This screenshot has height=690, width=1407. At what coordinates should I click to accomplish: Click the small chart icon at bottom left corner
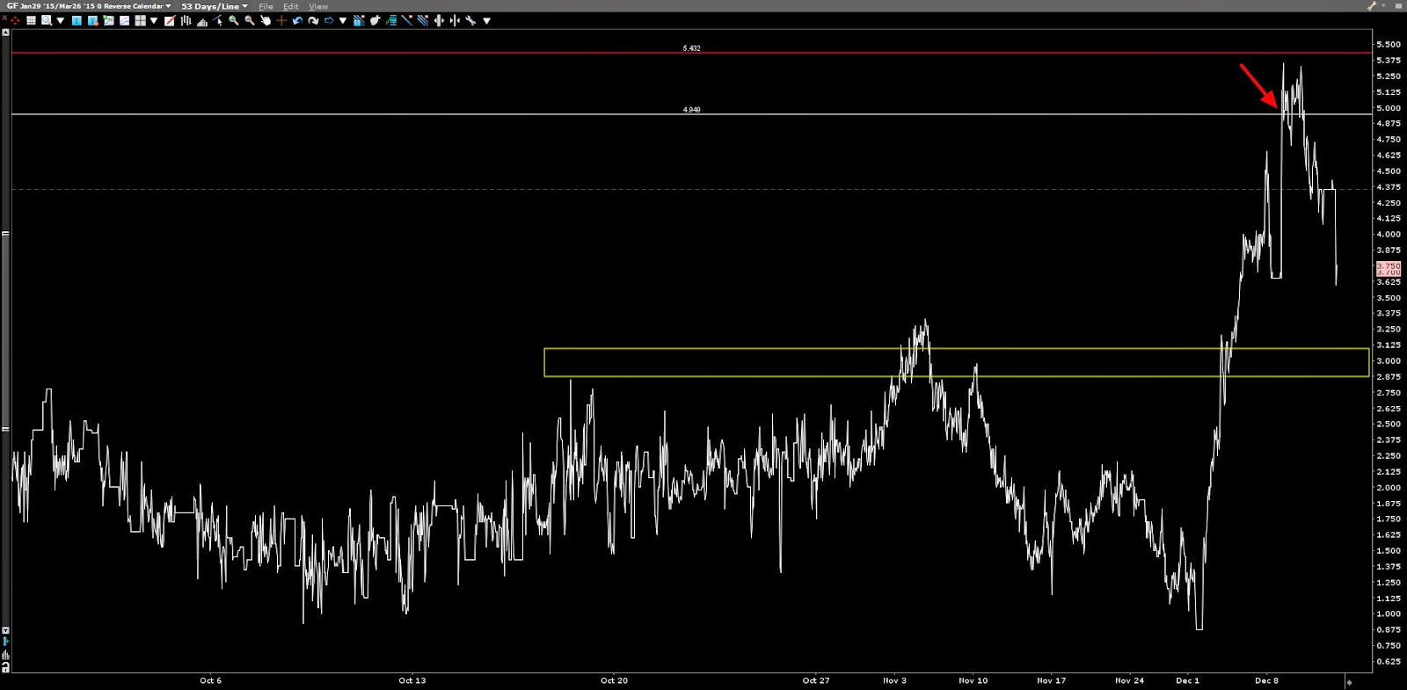(5, 655)
